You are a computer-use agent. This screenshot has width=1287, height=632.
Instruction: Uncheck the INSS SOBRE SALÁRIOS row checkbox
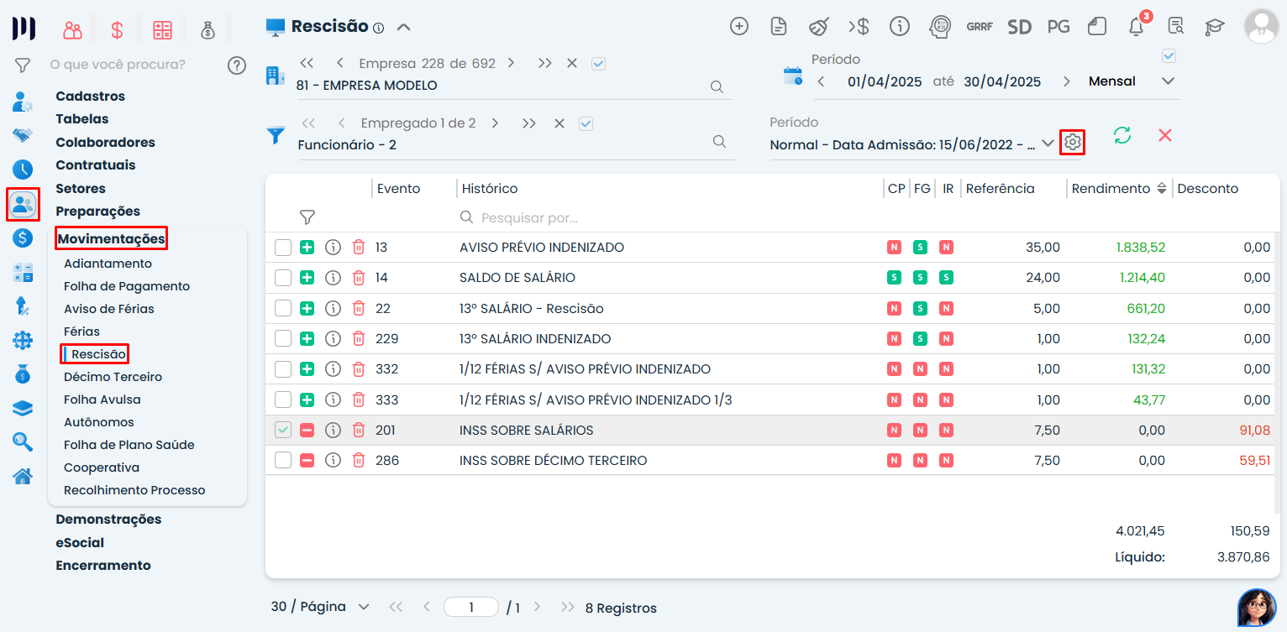pos(283,431)
